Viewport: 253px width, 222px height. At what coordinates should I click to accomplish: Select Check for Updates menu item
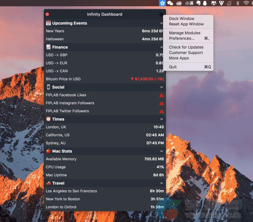pos(186,47)
